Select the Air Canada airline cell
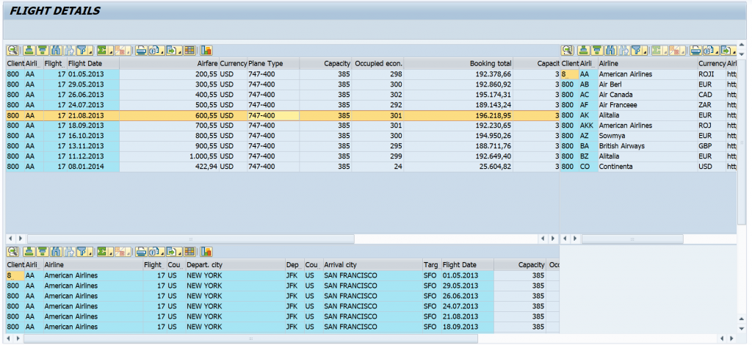The image size is (752, 345). (x=648, y=95)
